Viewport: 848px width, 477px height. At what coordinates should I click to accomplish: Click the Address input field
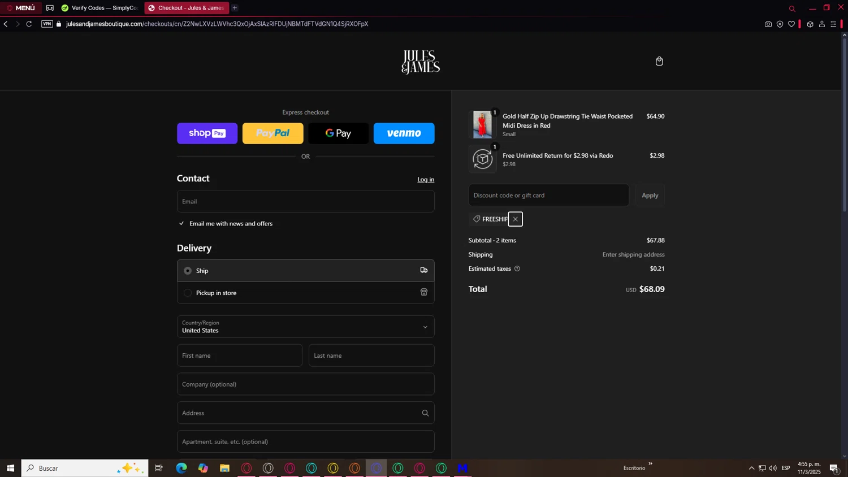coord(306,413)
